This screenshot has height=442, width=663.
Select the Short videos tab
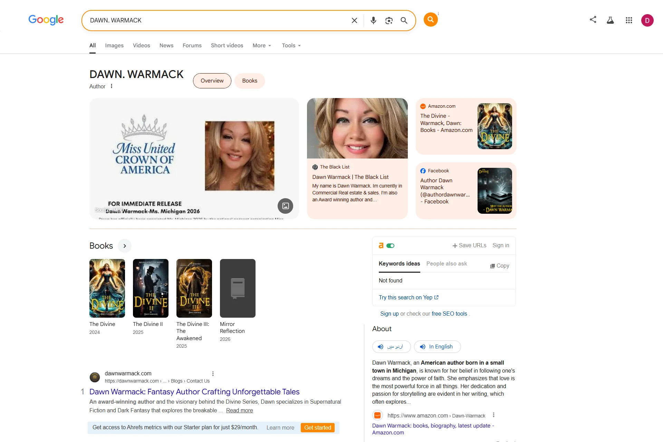227,46
